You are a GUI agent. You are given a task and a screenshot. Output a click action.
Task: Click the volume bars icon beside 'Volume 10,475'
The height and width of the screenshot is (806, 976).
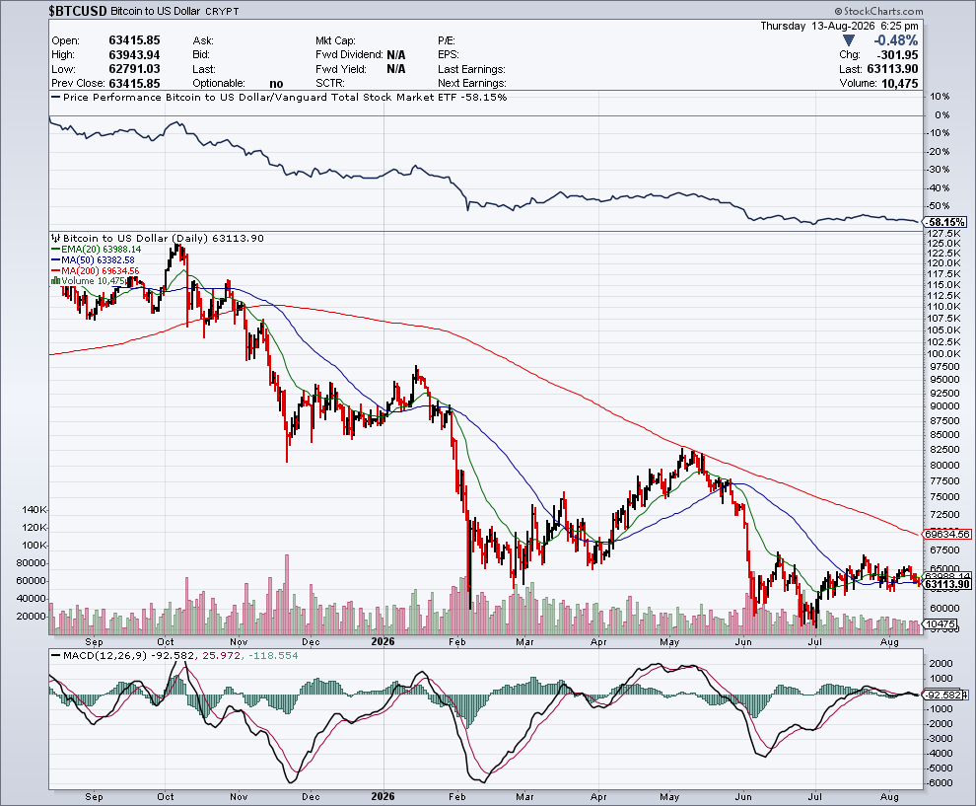pyautogui.click(x=56, y=281)
